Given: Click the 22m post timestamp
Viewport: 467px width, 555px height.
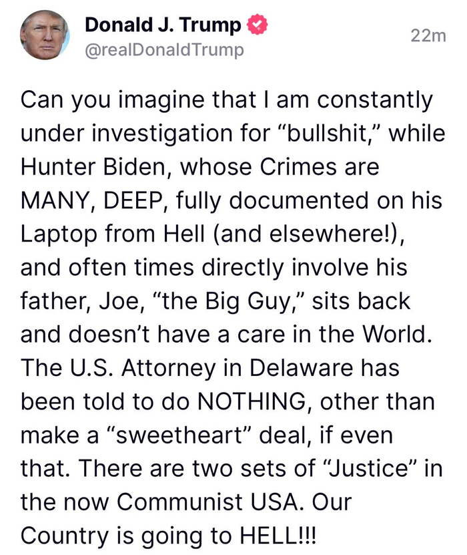Looking at the screenshot, I should [428, 36].
